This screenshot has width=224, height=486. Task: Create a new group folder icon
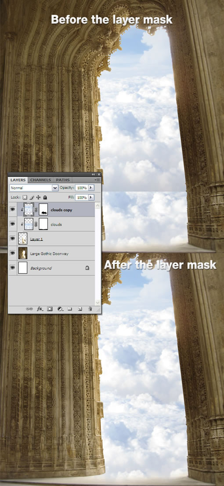click(69, 309)
